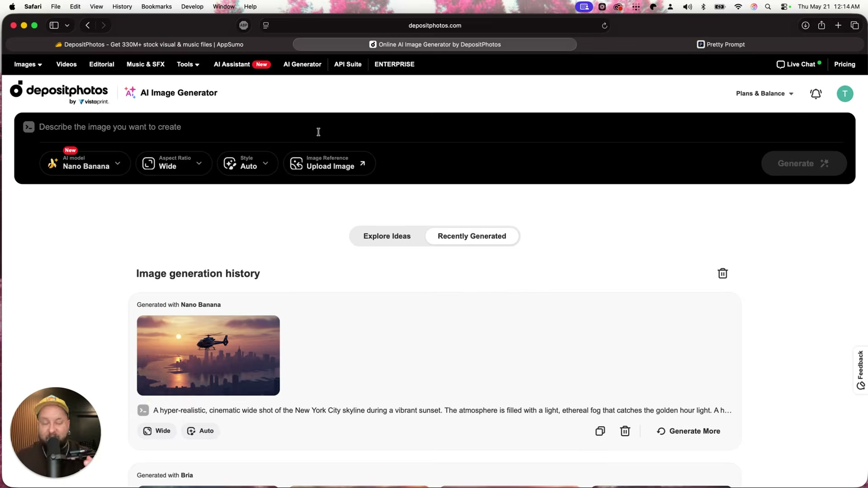This screenshot has height=488, width=868.
Task: Open the Develop menu
Action: tap(192, 7)
